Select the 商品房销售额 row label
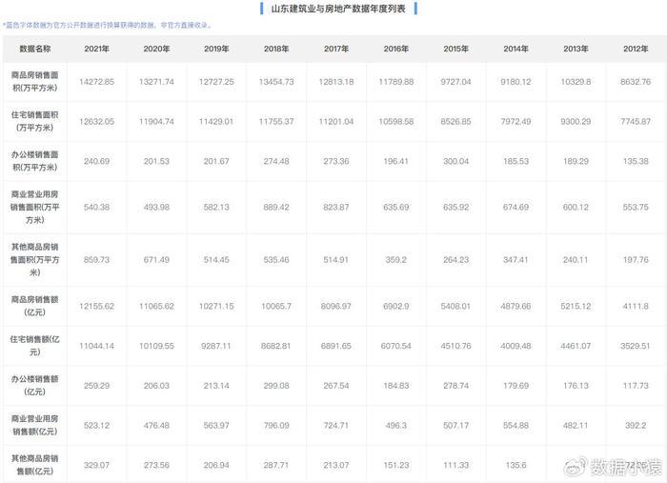Image resolution: width=667 pixels, height=483 pixels. (x=36, y=304)
